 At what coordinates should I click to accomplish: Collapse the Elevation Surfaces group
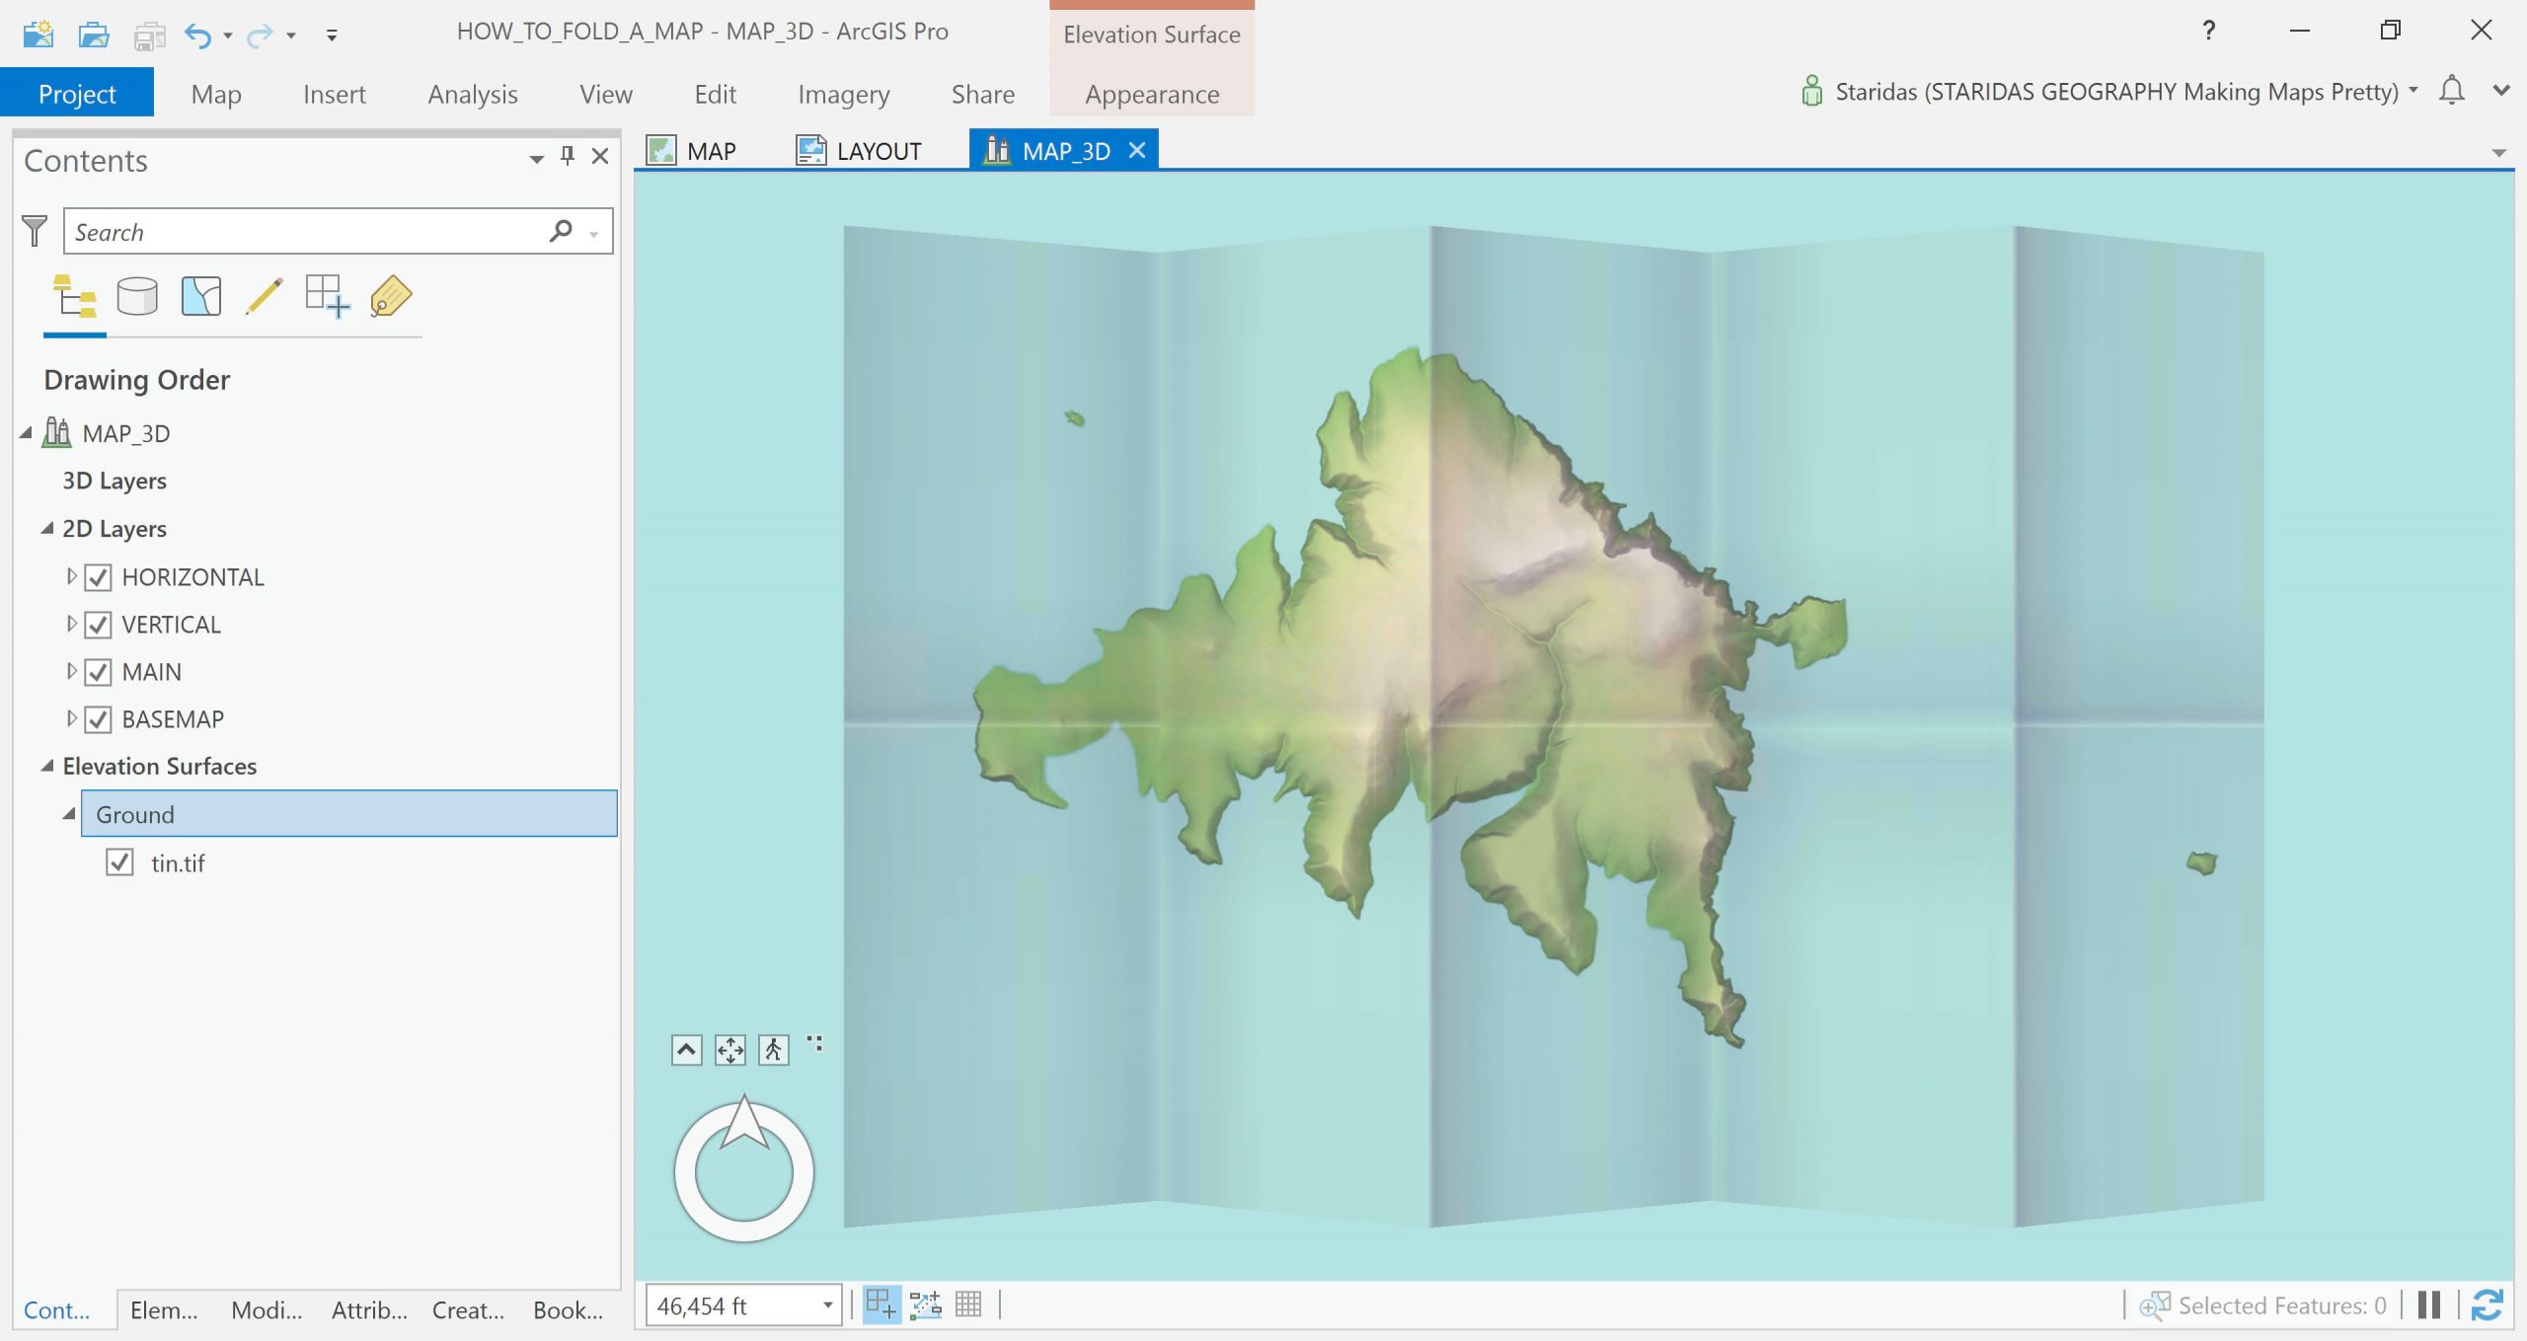(x=46, y=766)
